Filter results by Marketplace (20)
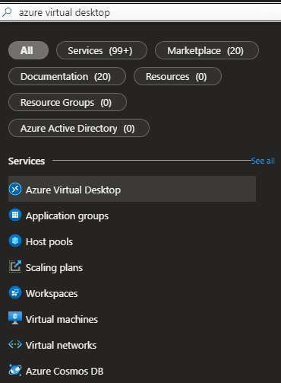Viewport: 281px width, 383px height. [x=207, y=50]
